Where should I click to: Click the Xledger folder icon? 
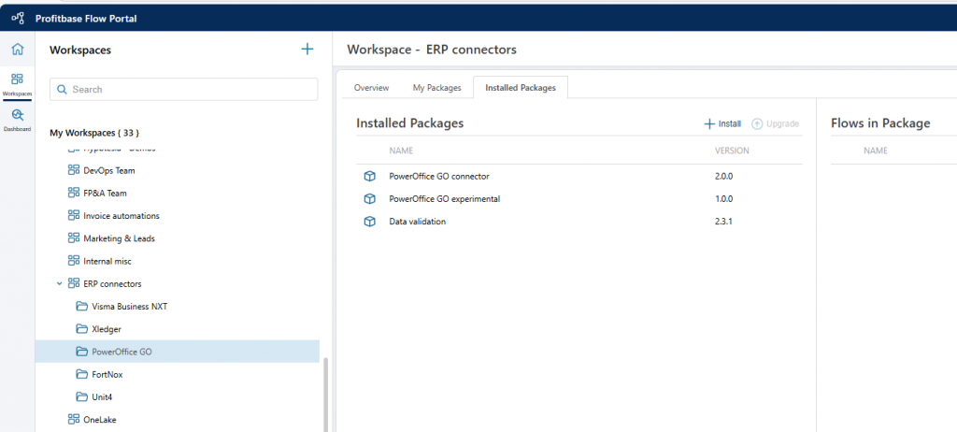click(81, 329)
